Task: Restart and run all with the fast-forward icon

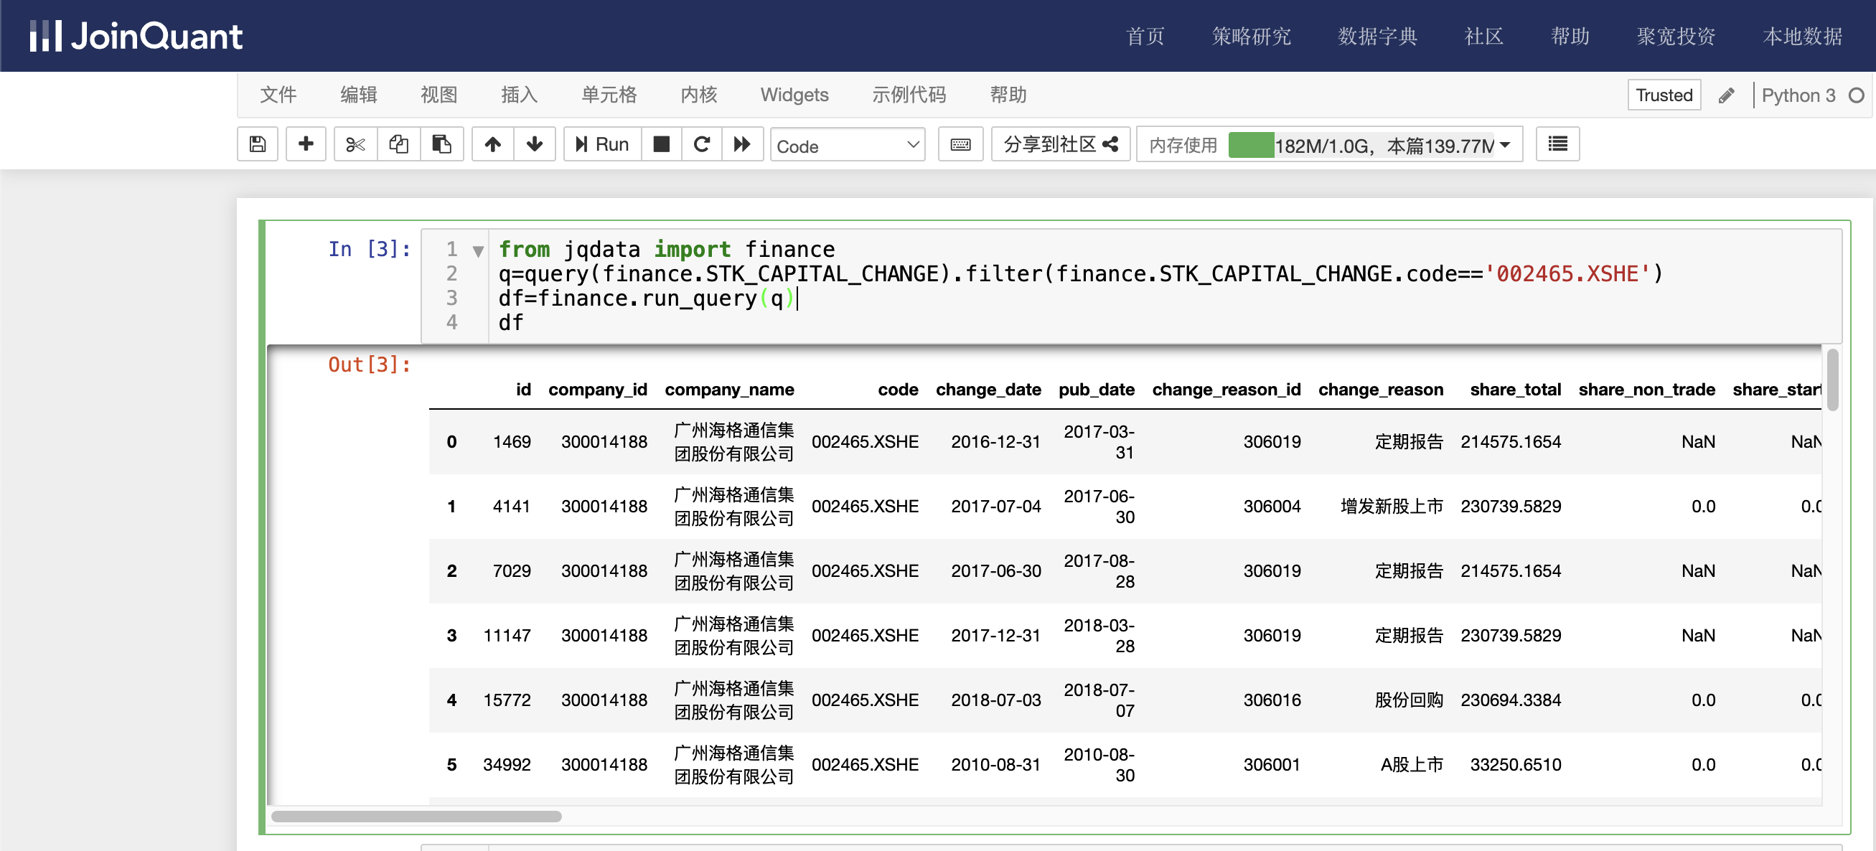Action: point(741,144)
